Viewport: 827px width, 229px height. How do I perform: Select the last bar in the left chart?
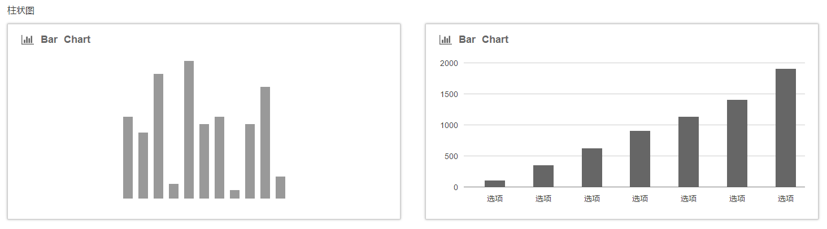point(280,187)
